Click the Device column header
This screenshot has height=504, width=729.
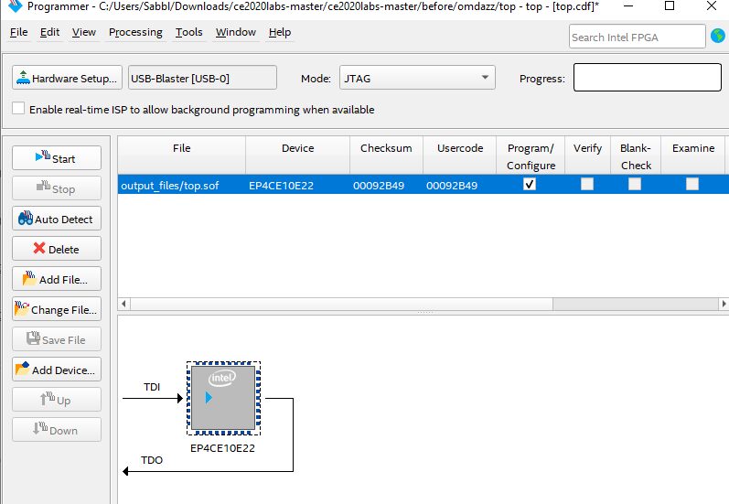tap(298, 155)
